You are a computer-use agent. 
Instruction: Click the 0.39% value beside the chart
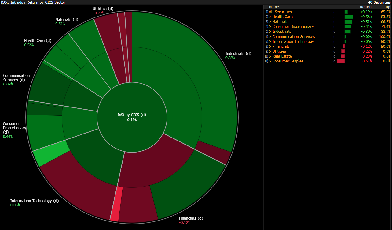tap(230, 58)
